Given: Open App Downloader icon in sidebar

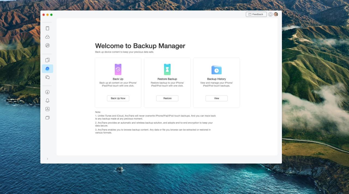Looking at the screenshot, I should 47,109.
